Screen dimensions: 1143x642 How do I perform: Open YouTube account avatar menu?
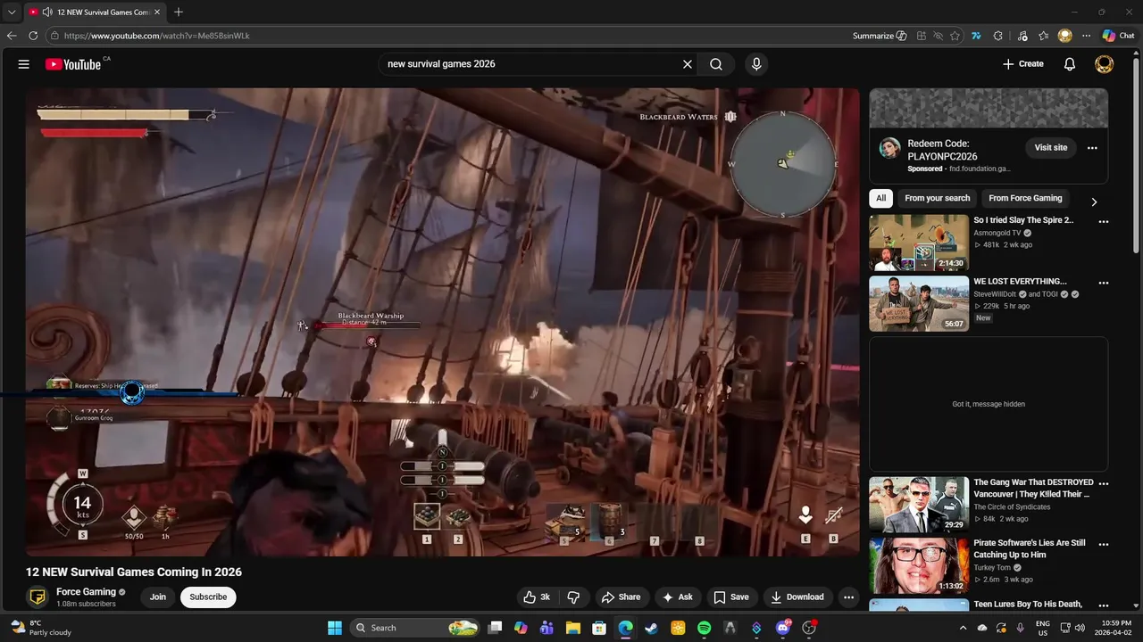point(1105,64)
